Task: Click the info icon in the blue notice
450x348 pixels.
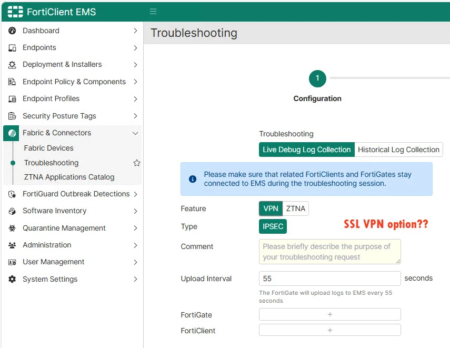Action: coord(193,179)
